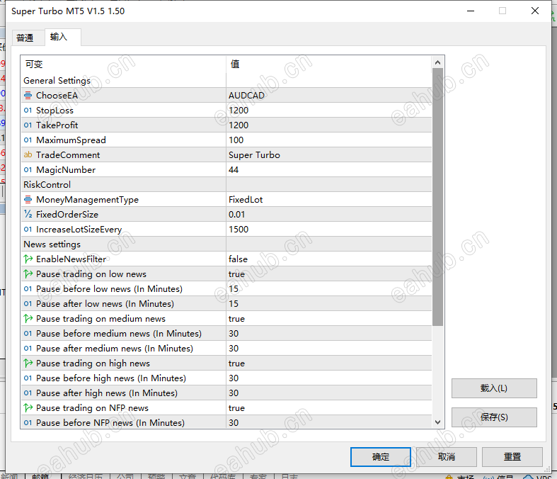
Task: Click the integer icon beside MaximumSpread
Action: pos(28,140)
